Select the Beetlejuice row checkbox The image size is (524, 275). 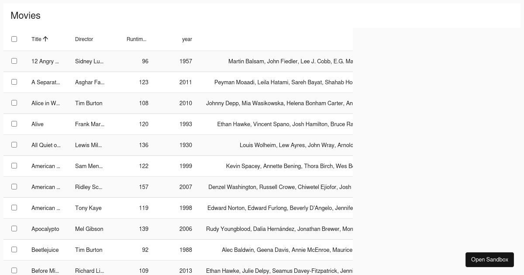[14, 249]
